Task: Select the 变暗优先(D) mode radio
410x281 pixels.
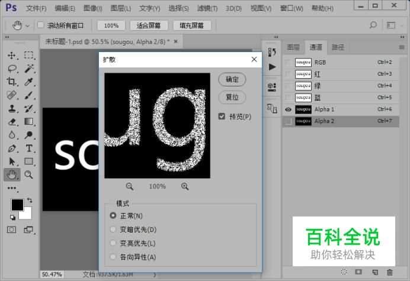Action: pyautogui.click(x=113, y=230)
